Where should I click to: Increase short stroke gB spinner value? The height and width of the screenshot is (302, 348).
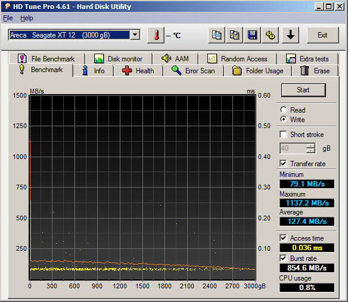click(x=310, y=146)
